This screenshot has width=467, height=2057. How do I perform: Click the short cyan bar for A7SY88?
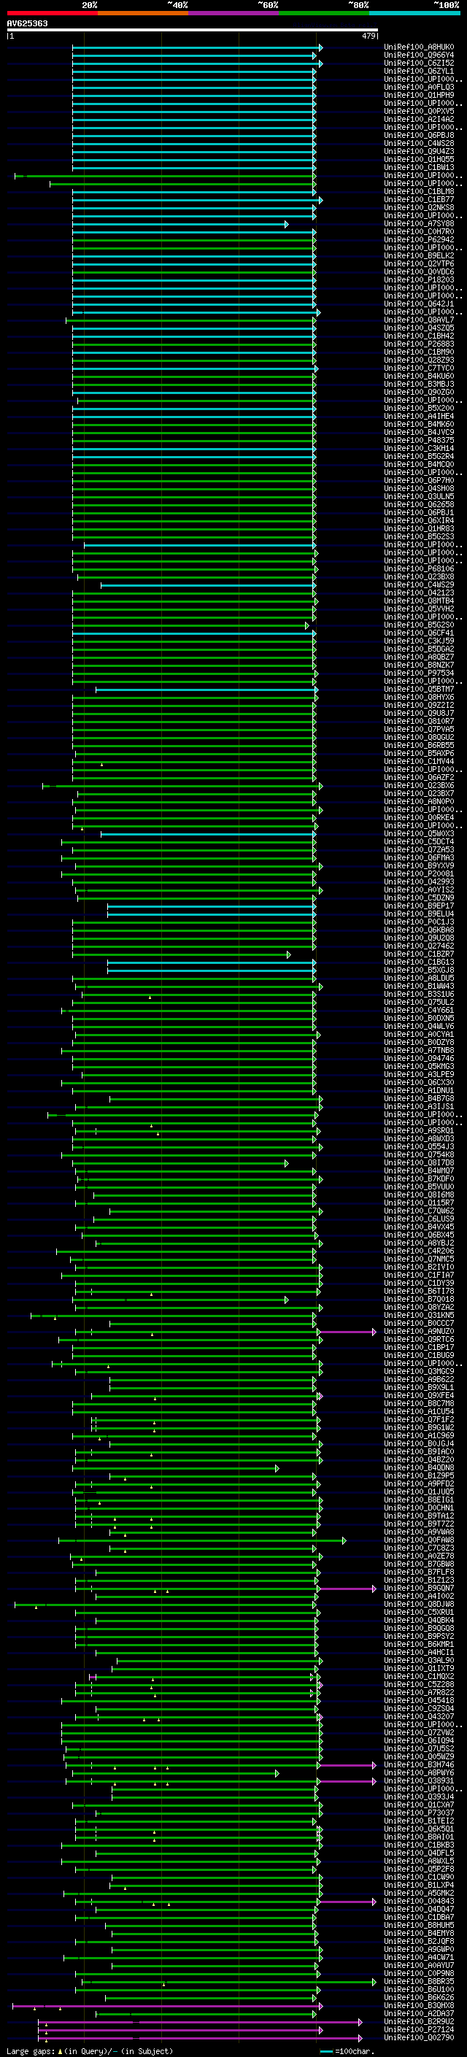180,223
